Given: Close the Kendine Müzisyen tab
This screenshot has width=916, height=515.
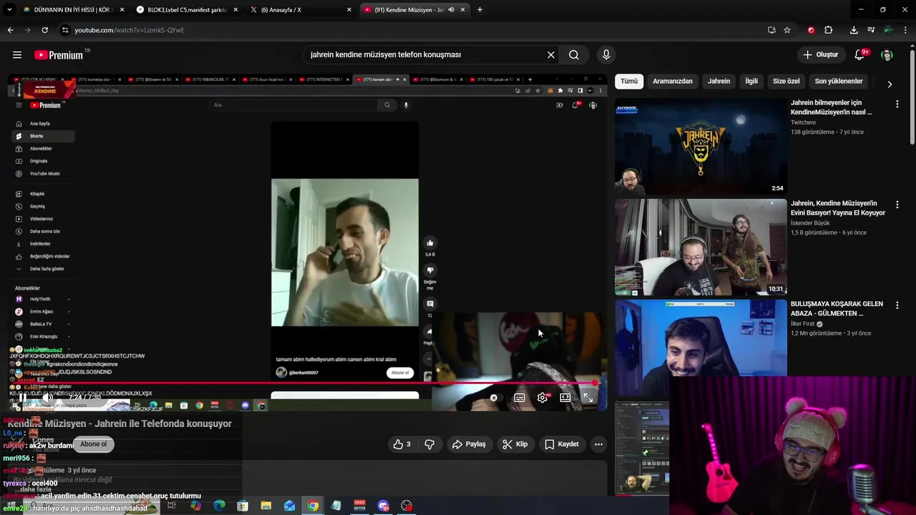Looking at the screenshot, I should tap(463, 9).
